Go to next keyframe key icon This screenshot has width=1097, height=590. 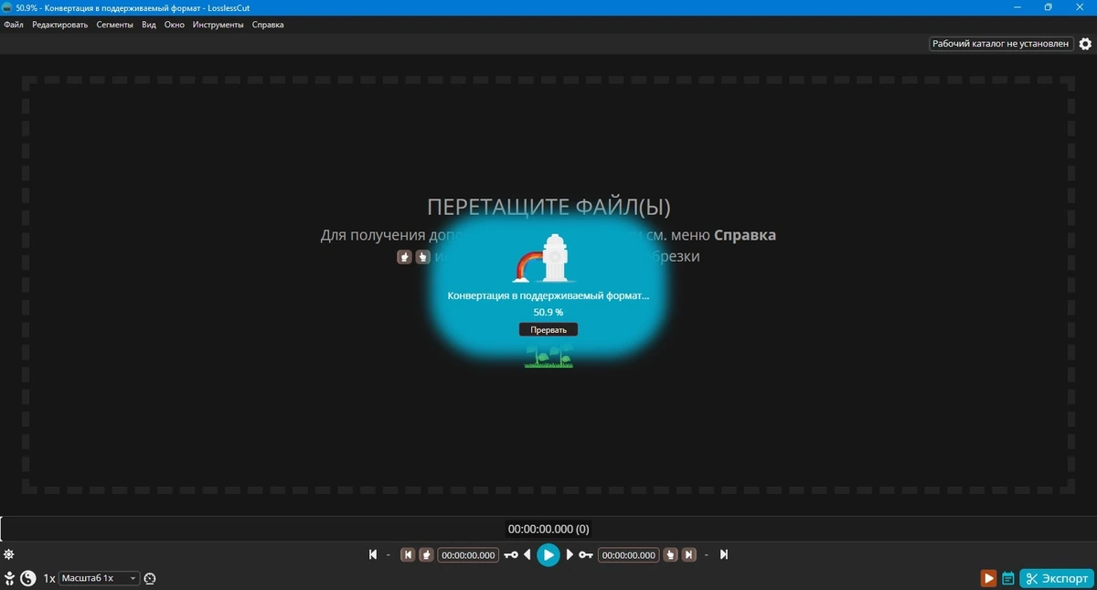(586, 554)
